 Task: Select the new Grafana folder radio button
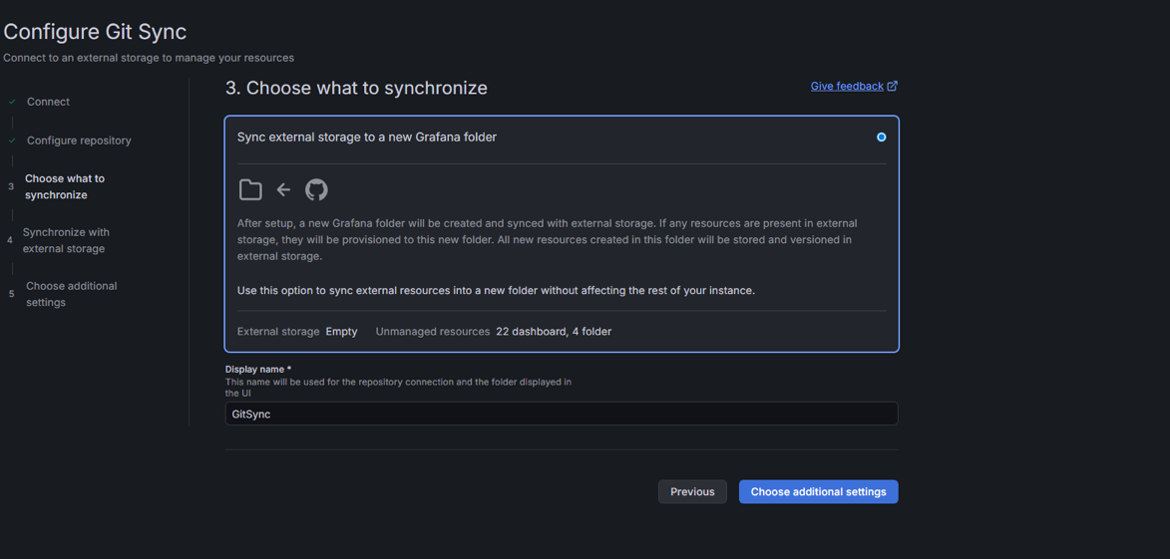[x=881, y=138]
